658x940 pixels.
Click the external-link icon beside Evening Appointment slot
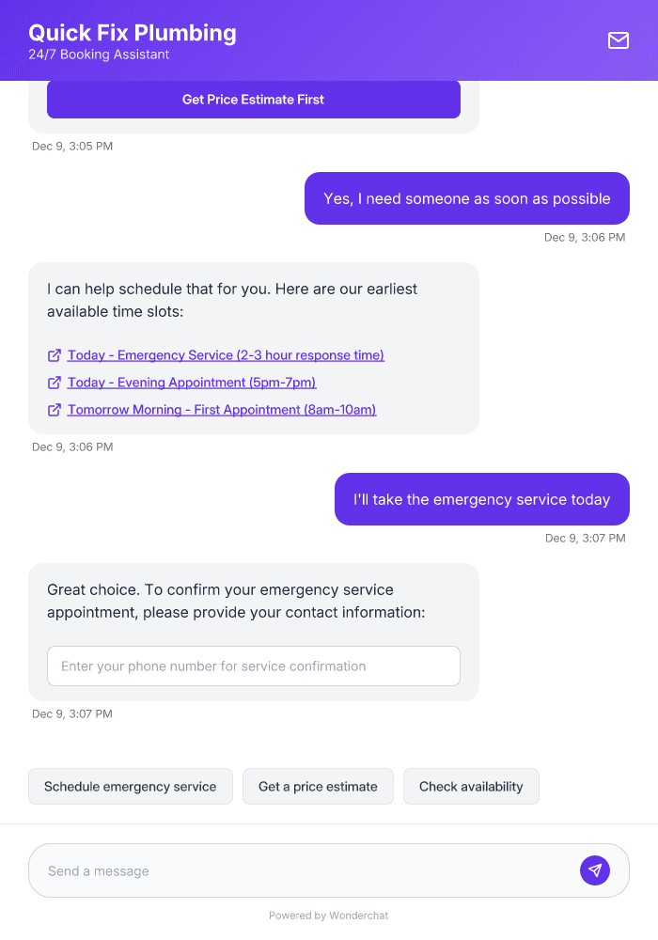click(54, 383)
